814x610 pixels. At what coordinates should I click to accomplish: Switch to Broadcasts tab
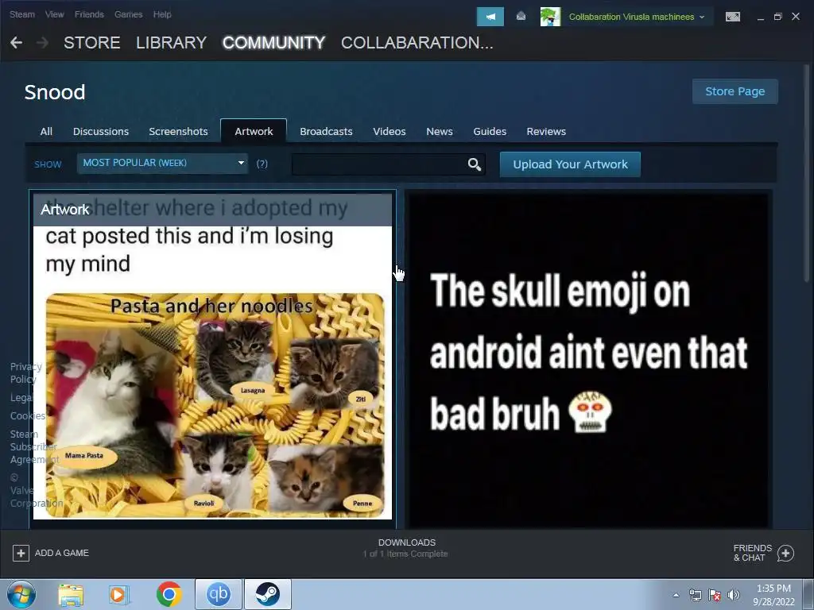pyautogui.click(x=326, y=131)
